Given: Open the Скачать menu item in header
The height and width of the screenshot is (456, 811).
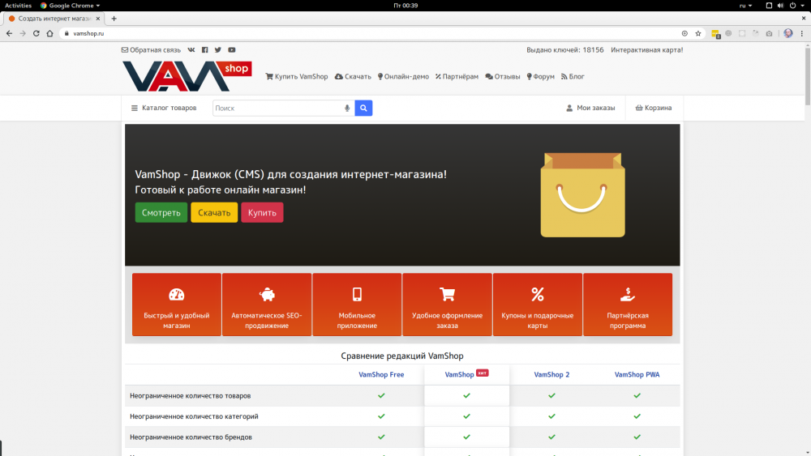Looking at the screenshot, I should pos(353,76).
